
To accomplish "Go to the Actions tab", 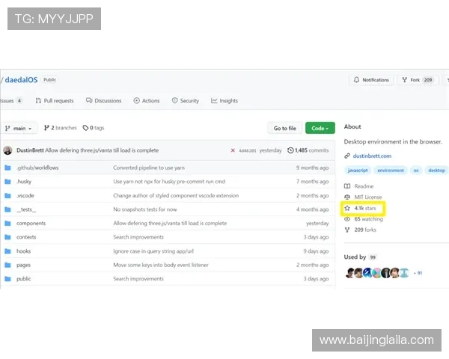I will point(147,101).
